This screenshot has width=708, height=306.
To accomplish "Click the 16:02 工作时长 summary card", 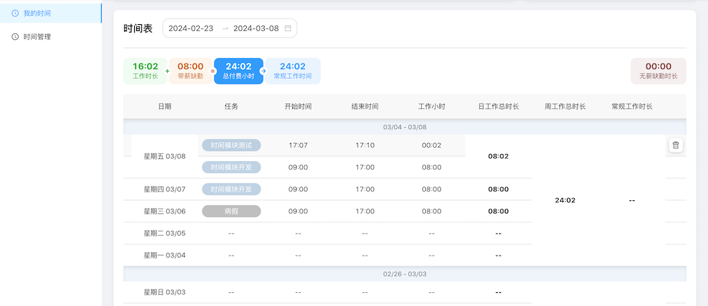I will (x=145, y=71).
